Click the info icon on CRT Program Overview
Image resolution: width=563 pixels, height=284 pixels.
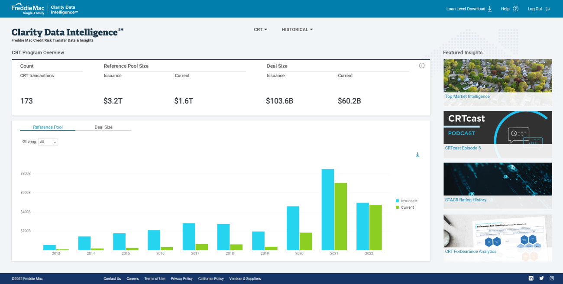pyautogui.click(x=421, y=65)
